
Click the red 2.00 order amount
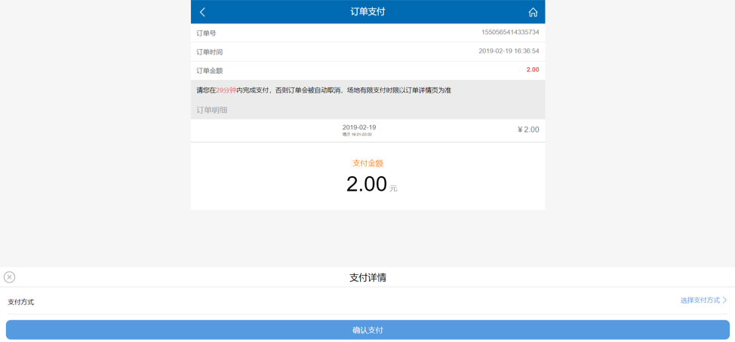point(532,70)
